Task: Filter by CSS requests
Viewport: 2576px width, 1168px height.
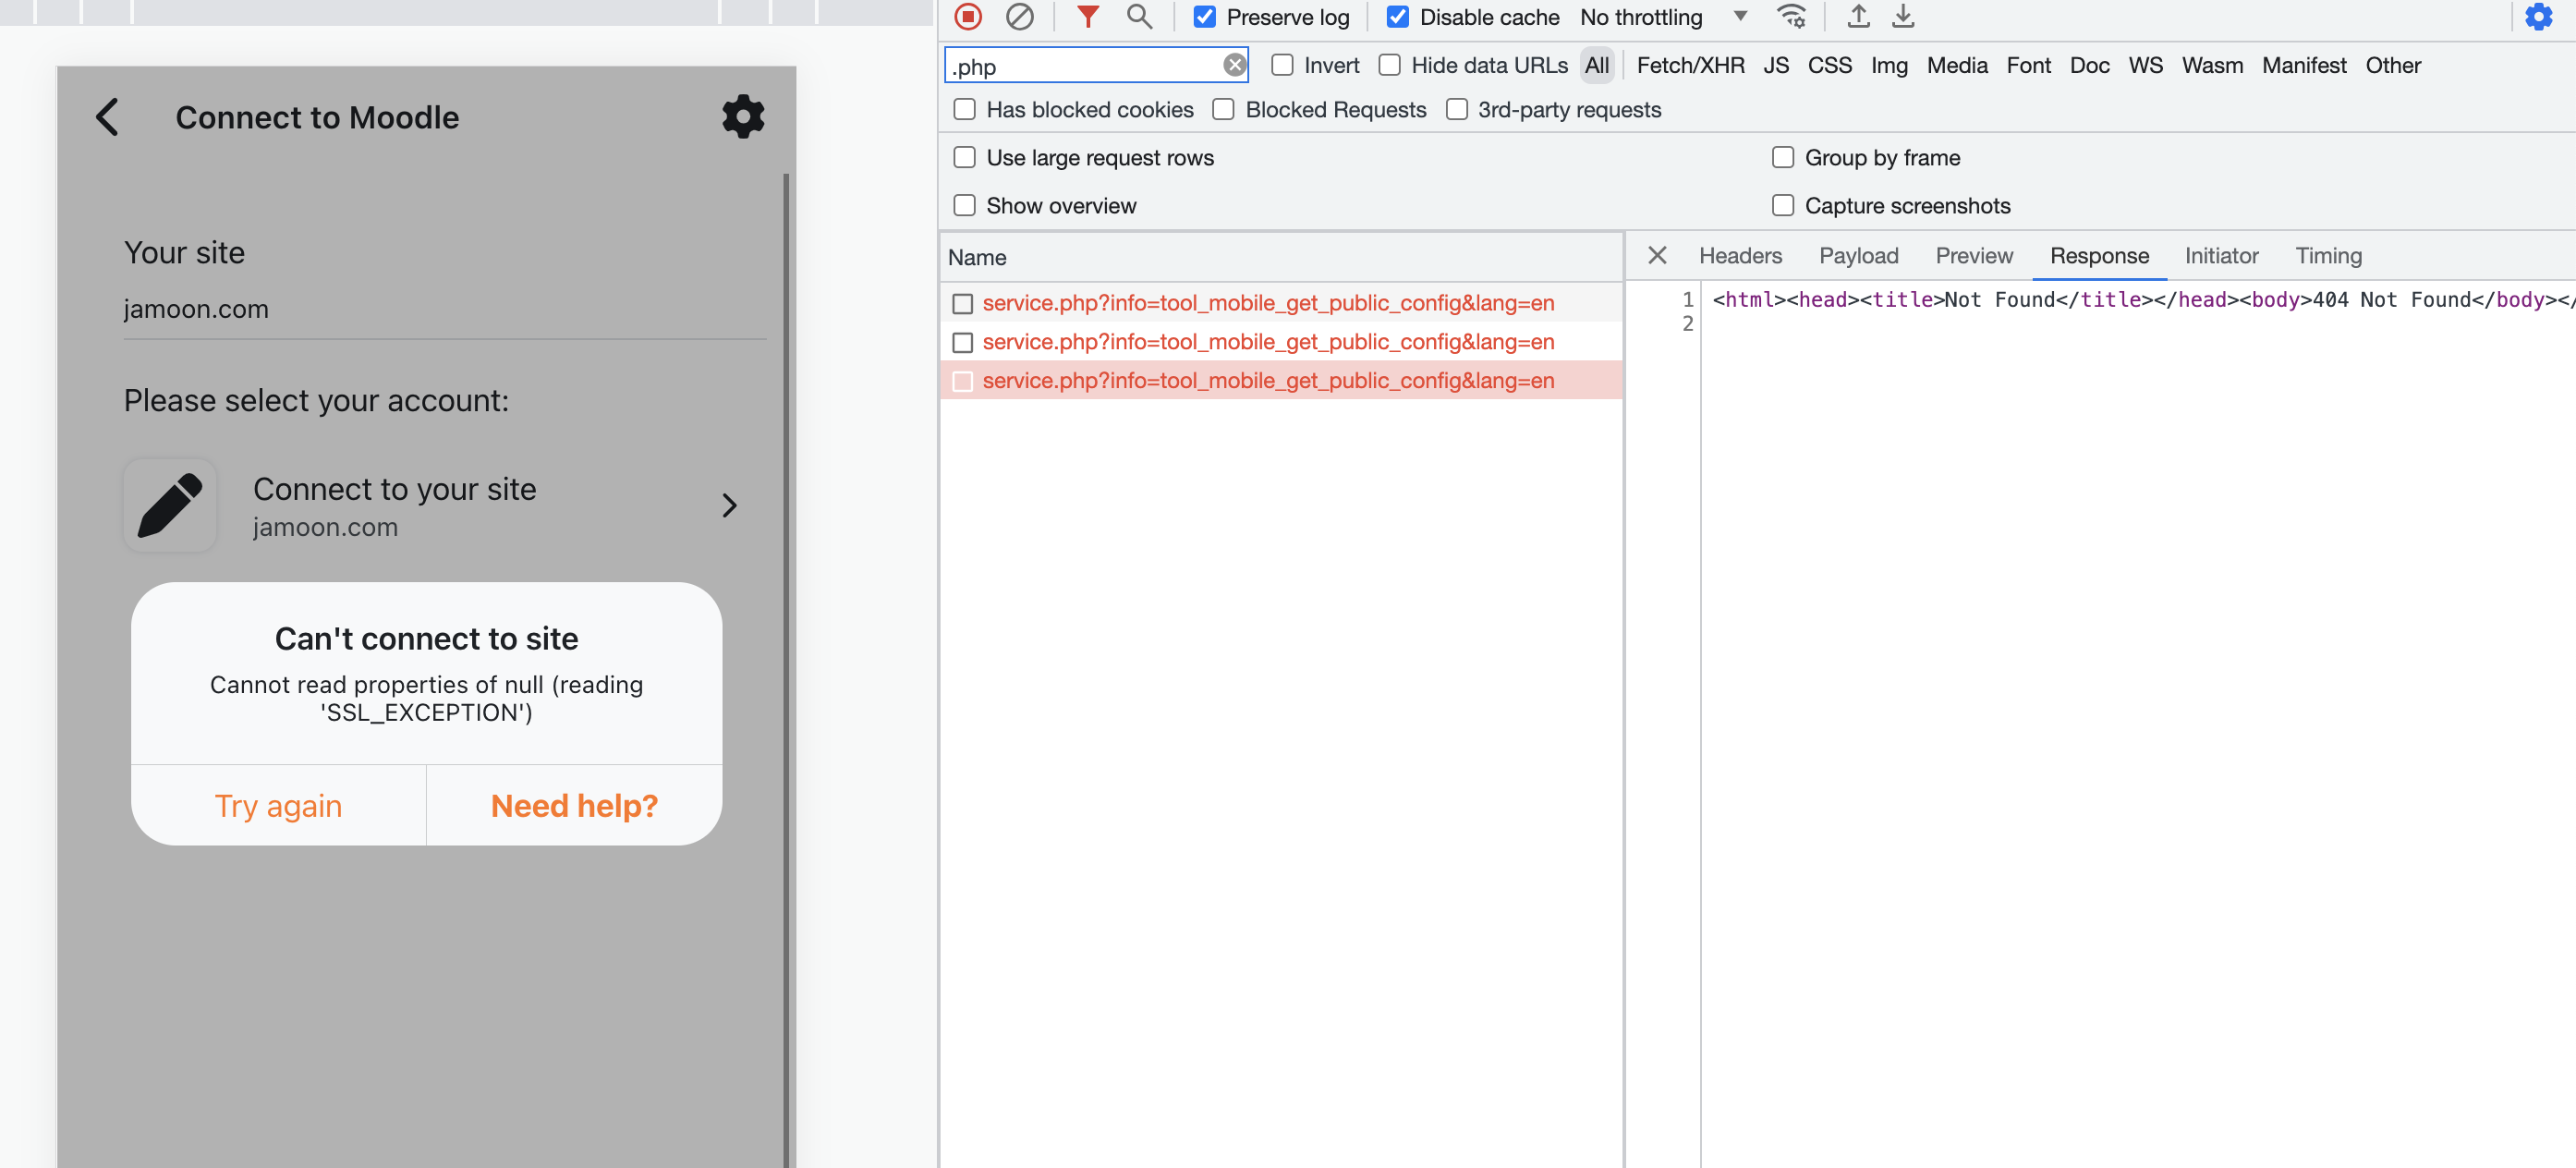Action: 1829,65
